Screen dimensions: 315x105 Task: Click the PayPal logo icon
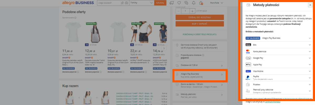pyautogui.click(x=248, y=78)
